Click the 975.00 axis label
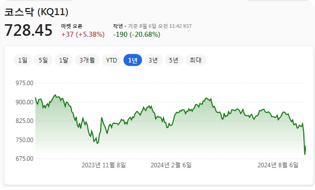The width and height of the screenshot is (315, 190). (x=24, y=83)
